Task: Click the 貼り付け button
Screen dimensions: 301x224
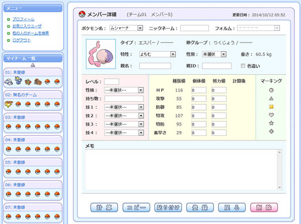Action: tap(168, 208)
